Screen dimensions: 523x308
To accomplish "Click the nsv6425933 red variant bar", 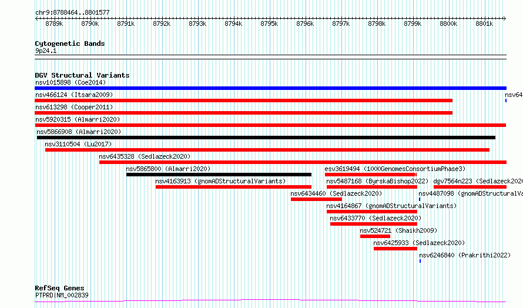I will pyautogui.click(x=395, y=249).
